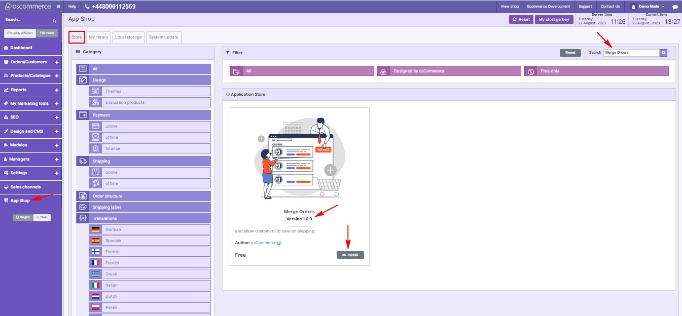Screen dimensions: 682x316
Task: Click the German flag icon
Action: pyautogui.click(x=95, y=229)
